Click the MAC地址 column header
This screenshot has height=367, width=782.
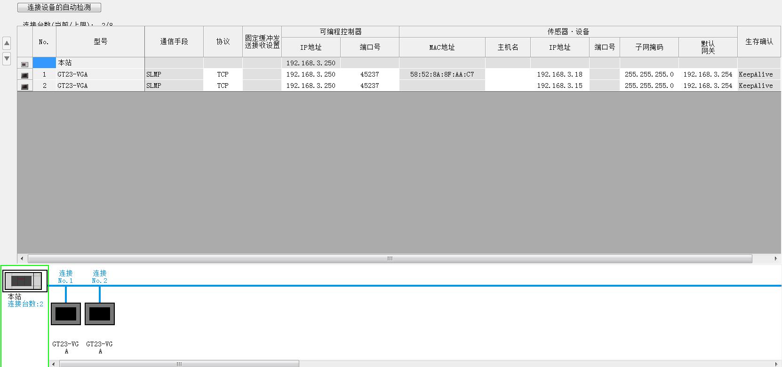(x=442, y=47)
